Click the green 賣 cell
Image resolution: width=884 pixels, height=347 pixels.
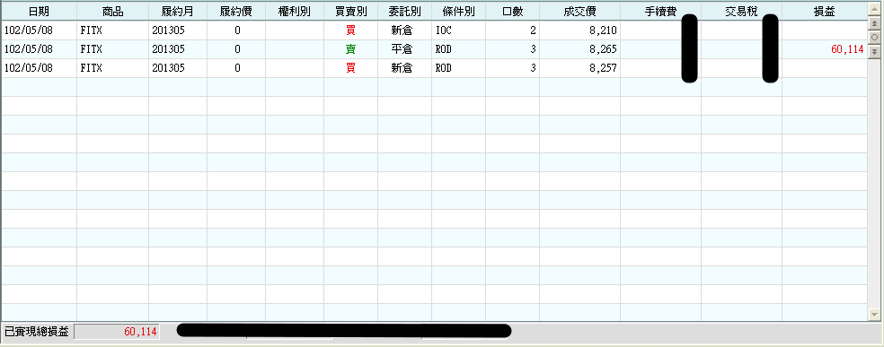click(350, 49)
